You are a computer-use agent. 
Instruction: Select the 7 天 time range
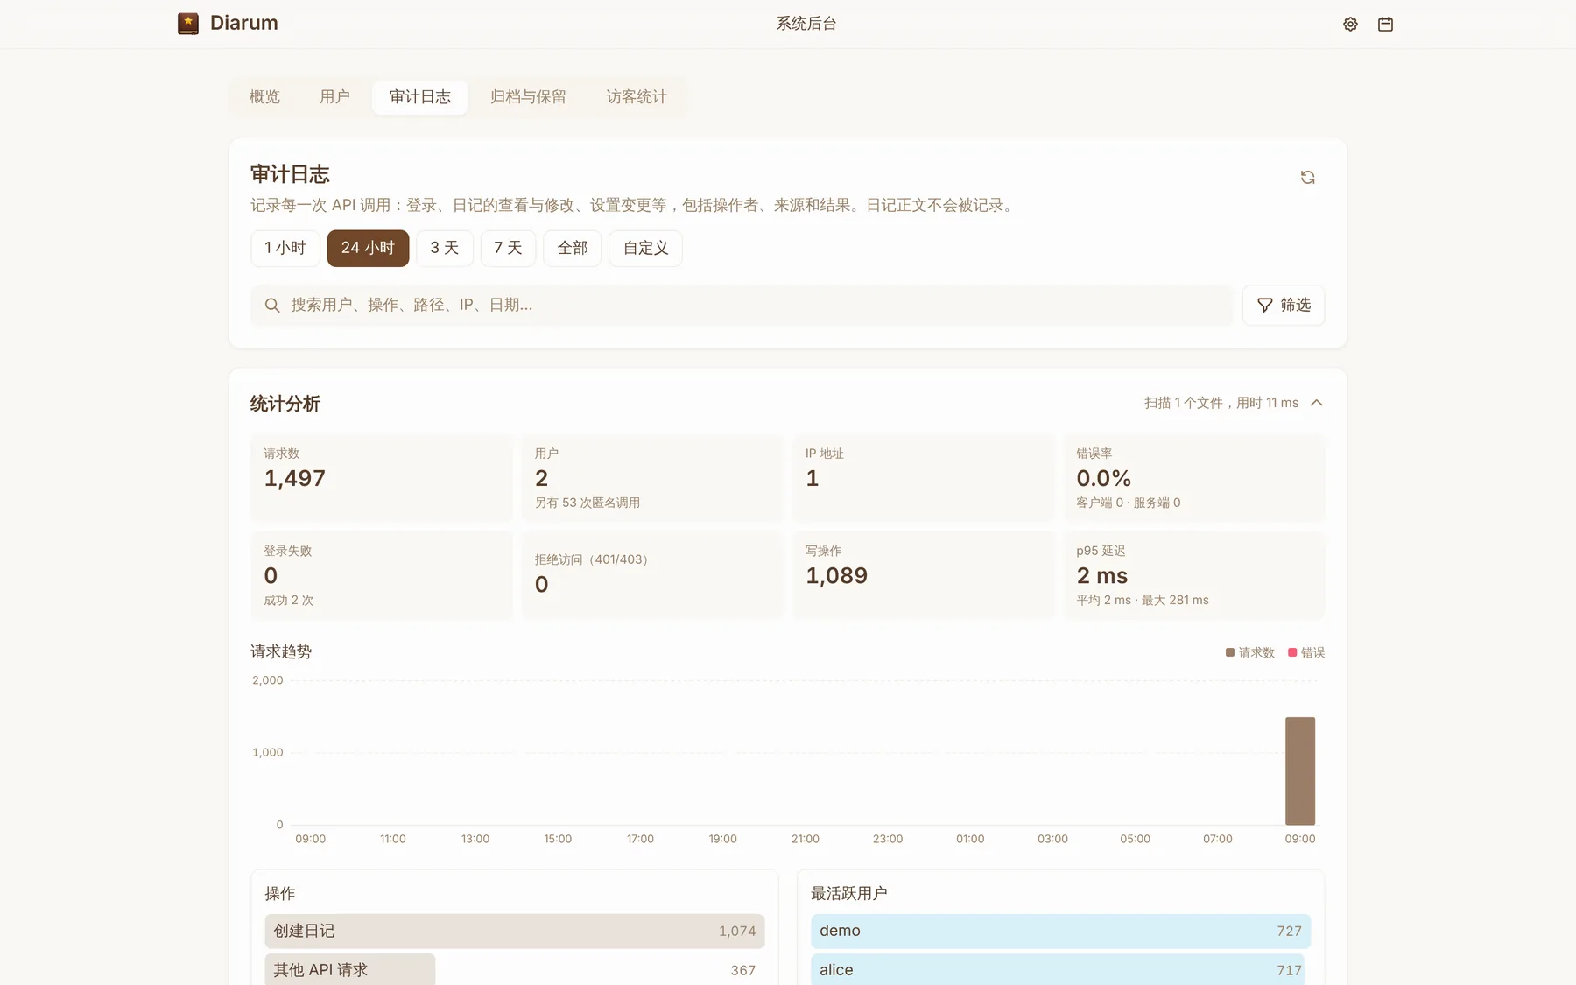508,249
